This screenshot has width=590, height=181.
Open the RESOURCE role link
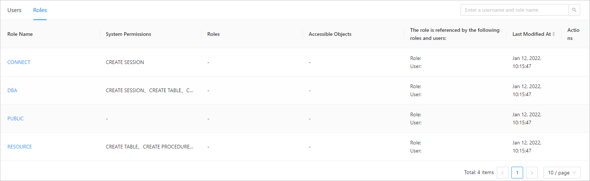[x=19, y=147]
